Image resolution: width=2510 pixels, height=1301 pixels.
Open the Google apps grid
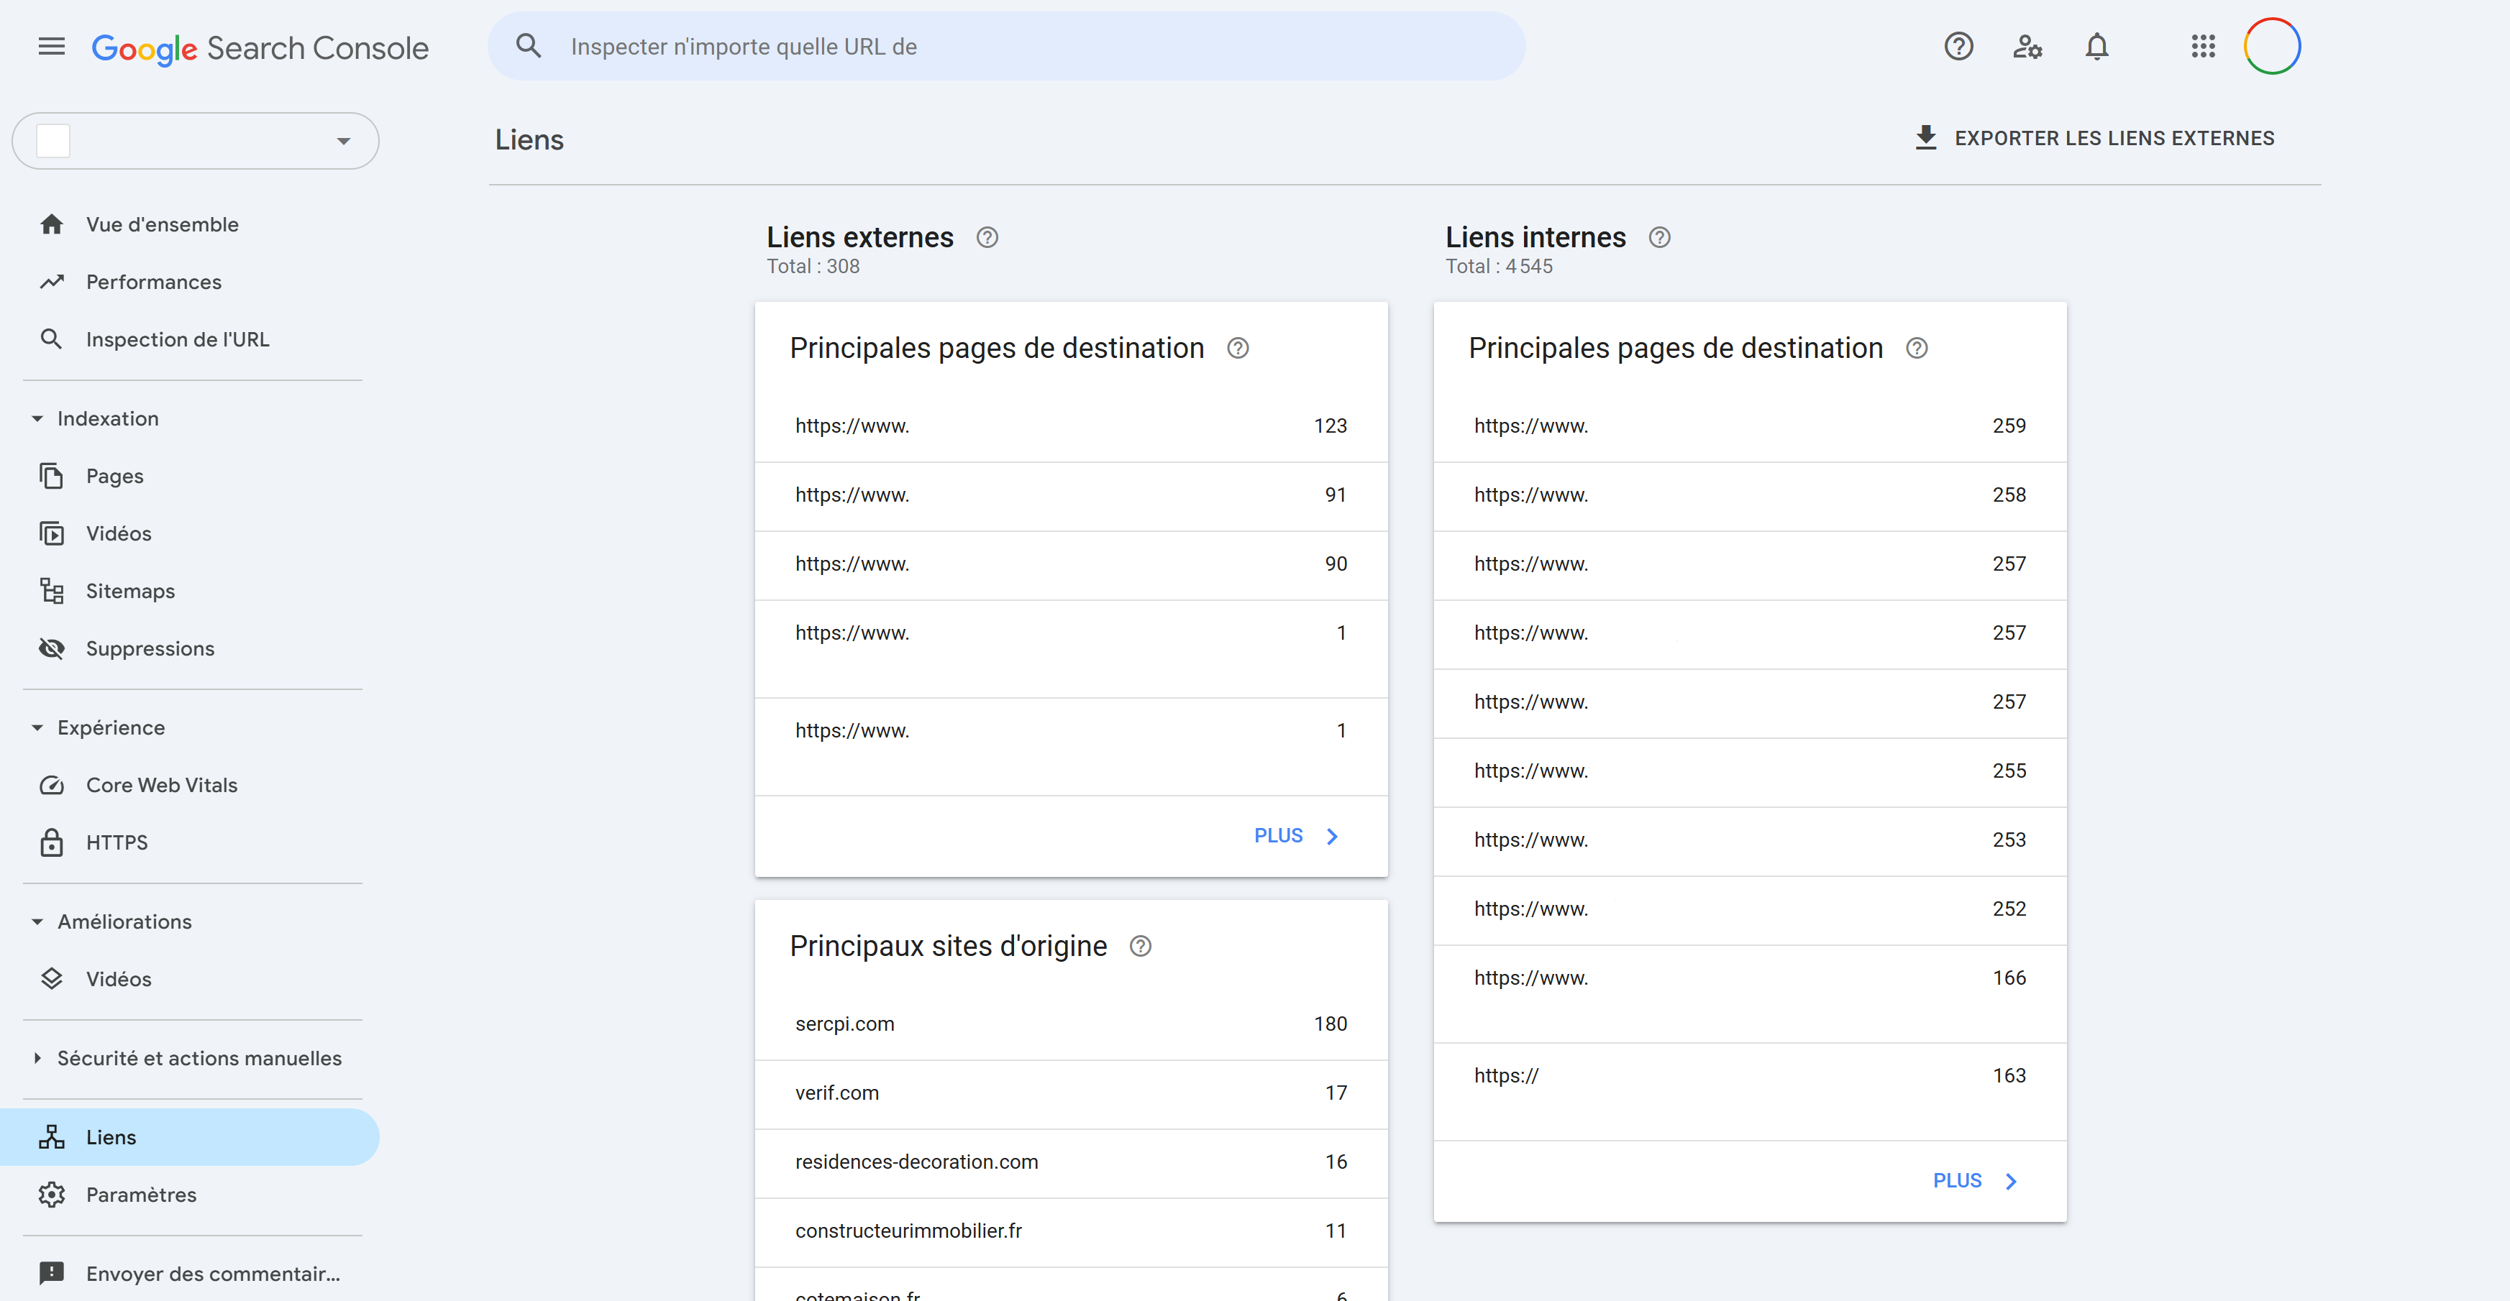(x=2203, y=46)
